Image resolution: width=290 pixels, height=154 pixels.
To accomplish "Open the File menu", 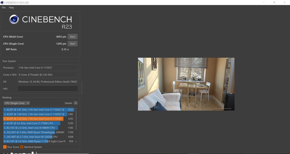I will pos(4,8).
